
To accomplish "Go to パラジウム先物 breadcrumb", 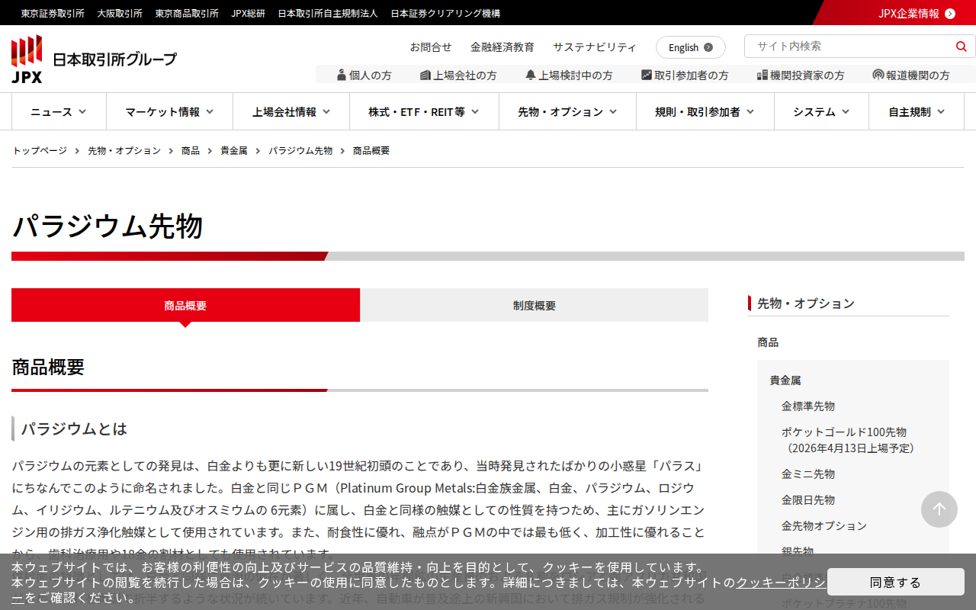I will [300, 150].
